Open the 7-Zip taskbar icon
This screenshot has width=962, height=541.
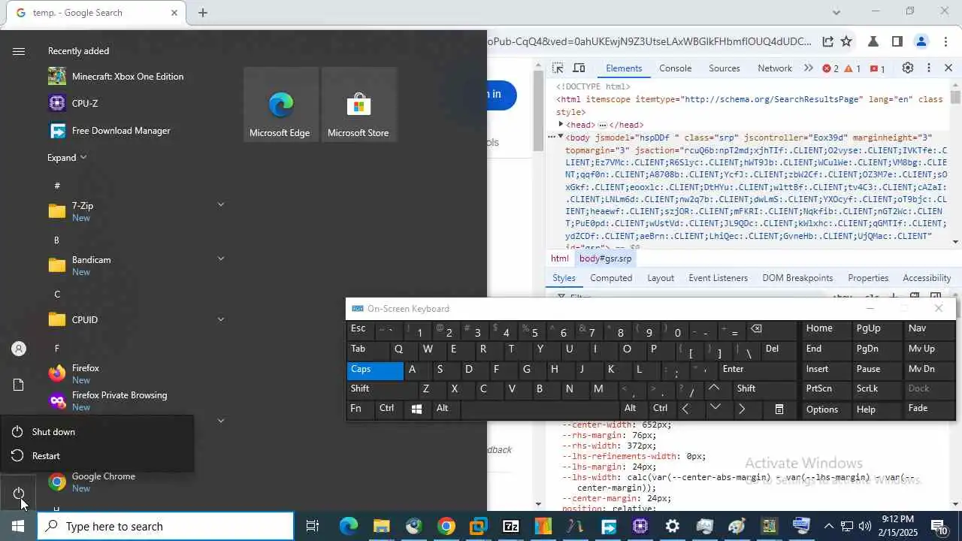click(511, 526)
